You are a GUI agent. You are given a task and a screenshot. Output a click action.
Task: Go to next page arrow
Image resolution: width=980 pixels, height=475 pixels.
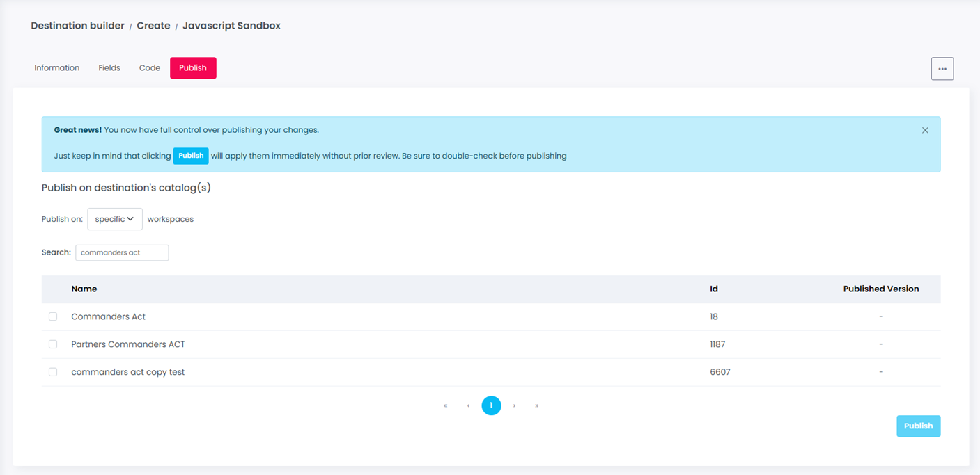[514, 405]
